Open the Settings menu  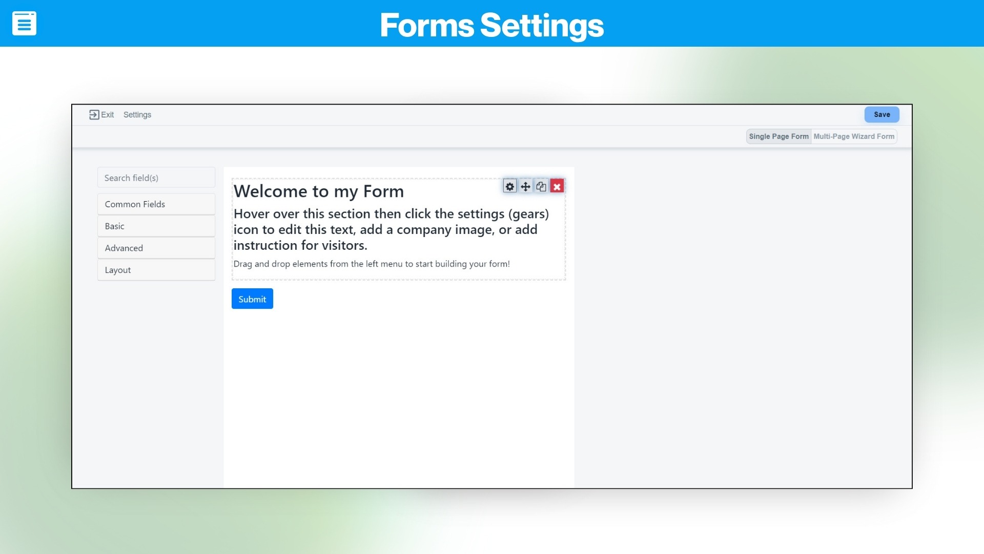tap(137, 114)
